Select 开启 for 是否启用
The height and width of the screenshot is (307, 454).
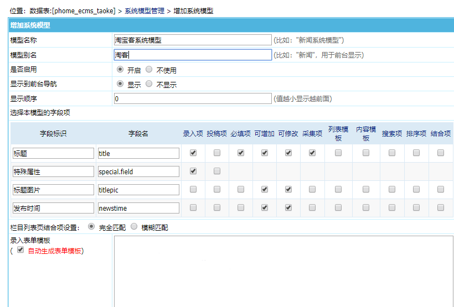pyautogui.click(x=120, y=70)
